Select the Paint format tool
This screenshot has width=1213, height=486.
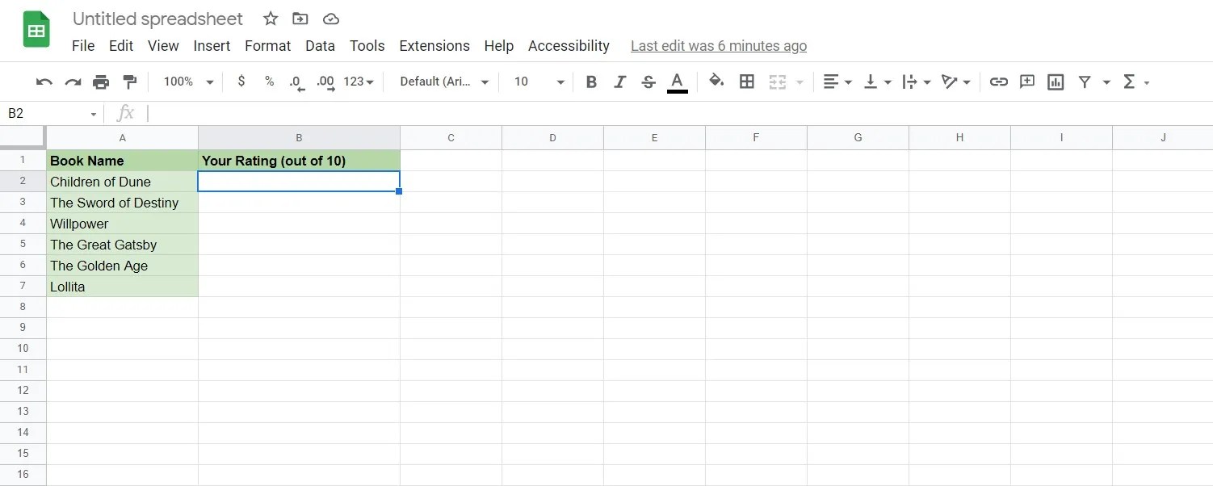129,82
